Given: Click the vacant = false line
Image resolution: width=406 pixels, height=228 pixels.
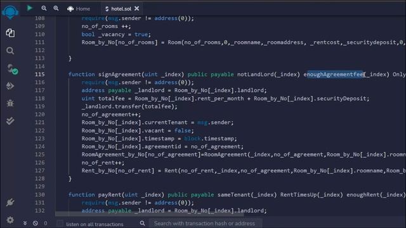Looking at the screenshot, I should (x=138, y=130).
